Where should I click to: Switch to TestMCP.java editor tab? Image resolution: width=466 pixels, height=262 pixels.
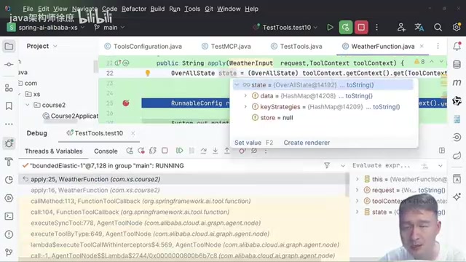click(226, 47)
